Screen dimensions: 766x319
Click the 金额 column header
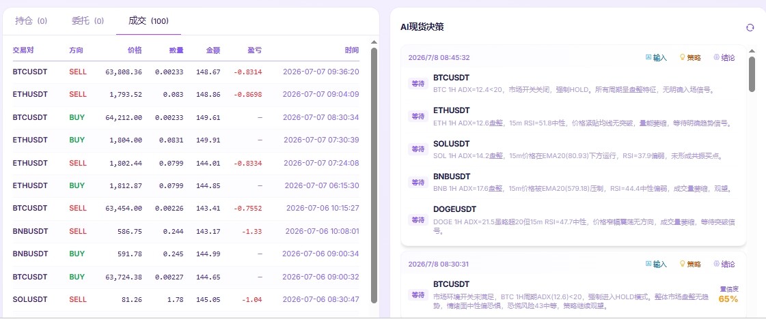tap(213, 50)
